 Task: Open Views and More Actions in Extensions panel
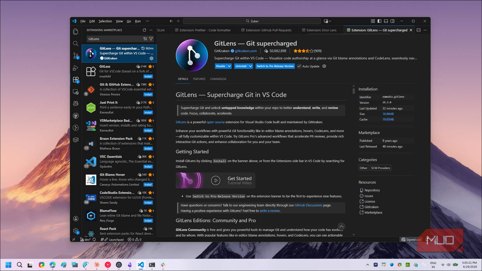(x=151, y=30)
